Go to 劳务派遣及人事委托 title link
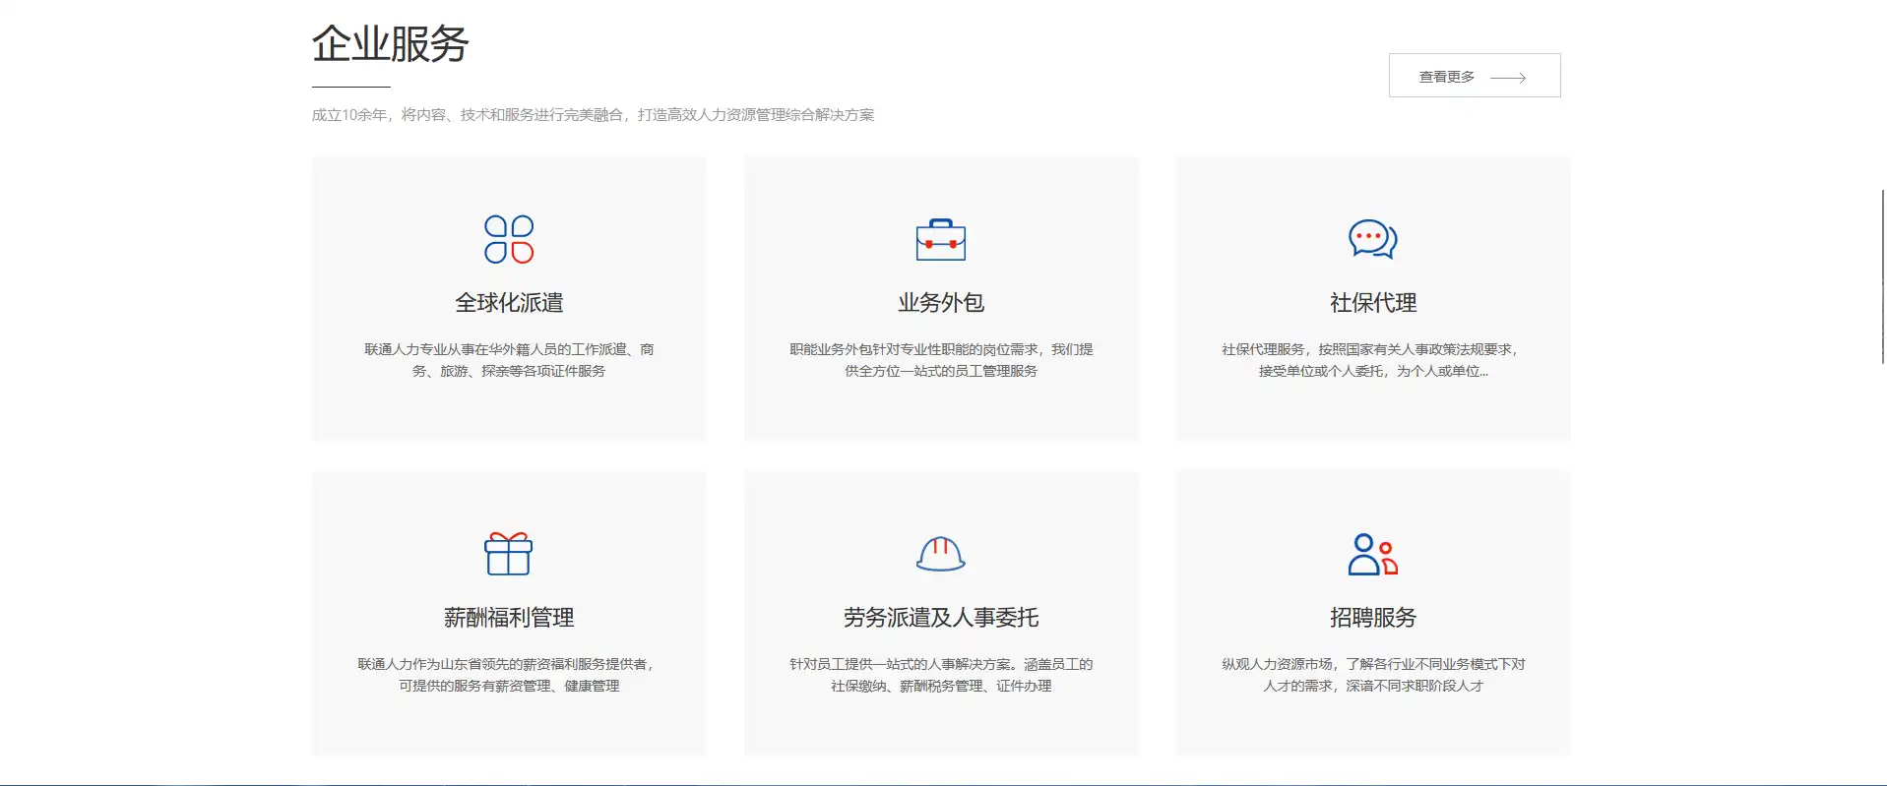 click(x=940, y=618)
